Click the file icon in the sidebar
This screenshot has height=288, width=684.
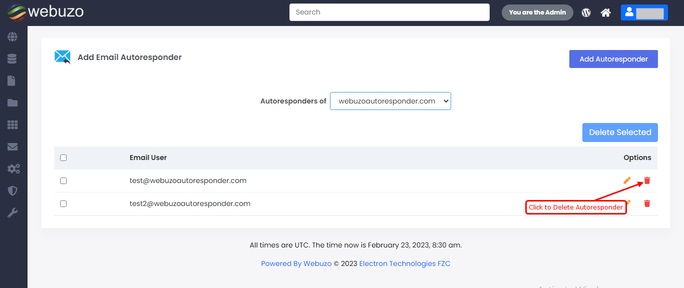(x=13, y=81)
